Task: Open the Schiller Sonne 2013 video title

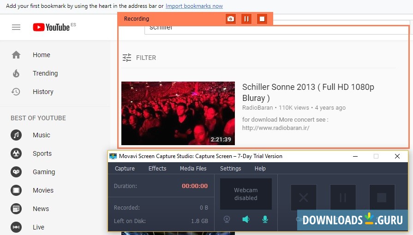Action: pos(308,92)
